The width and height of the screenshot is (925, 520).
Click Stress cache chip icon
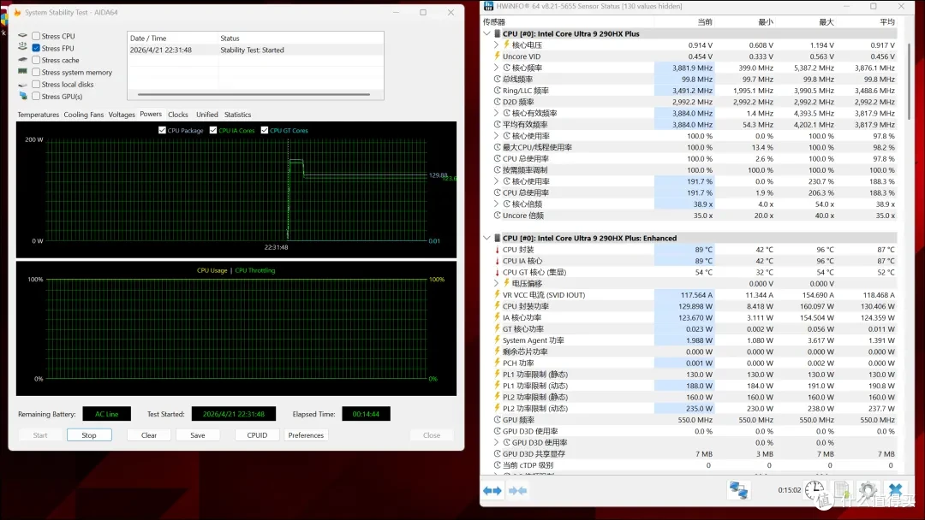tap(23, 60)
